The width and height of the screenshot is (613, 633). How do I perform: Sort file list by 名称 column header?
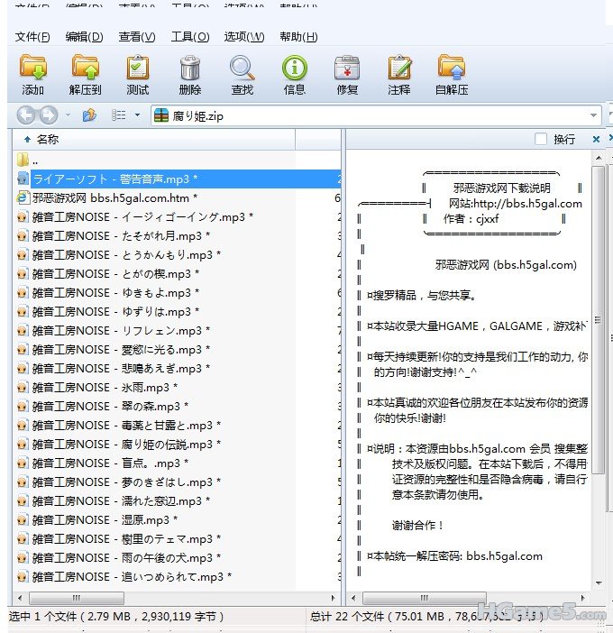(x=47, y=140)
